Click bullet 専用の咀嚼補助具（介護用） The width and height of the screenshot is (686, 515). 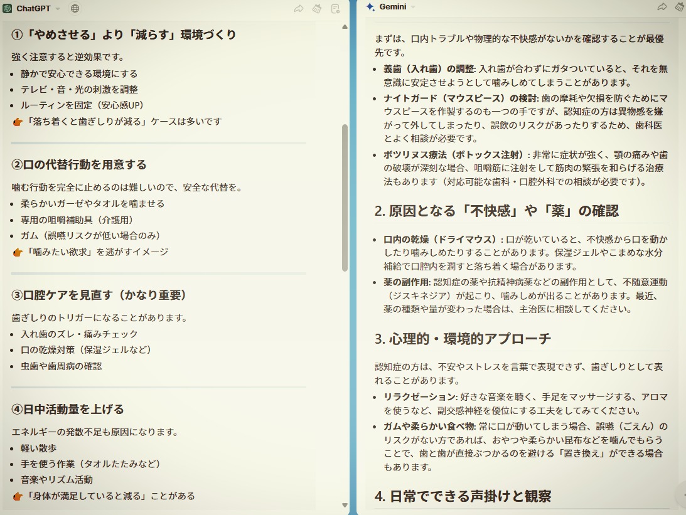(77, 220)
